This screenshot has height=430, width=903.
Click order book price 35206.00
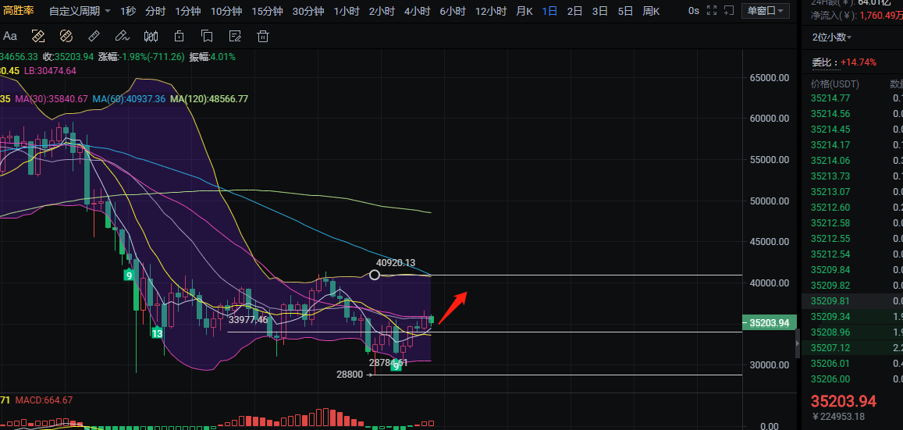tap(830, 378)
